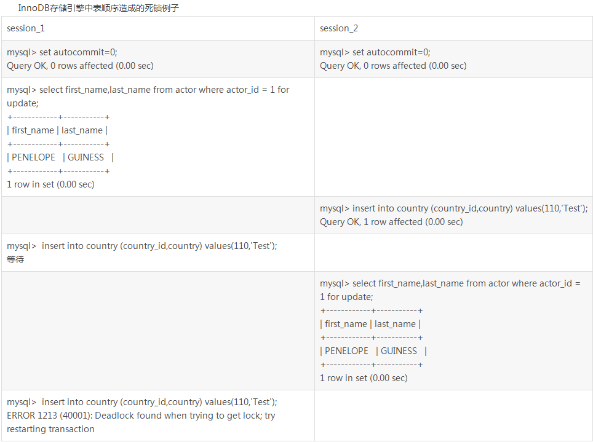Click the title text about InnoDB deadlock example
Viewport: 593px width, 442px height.
pos(98,8)
